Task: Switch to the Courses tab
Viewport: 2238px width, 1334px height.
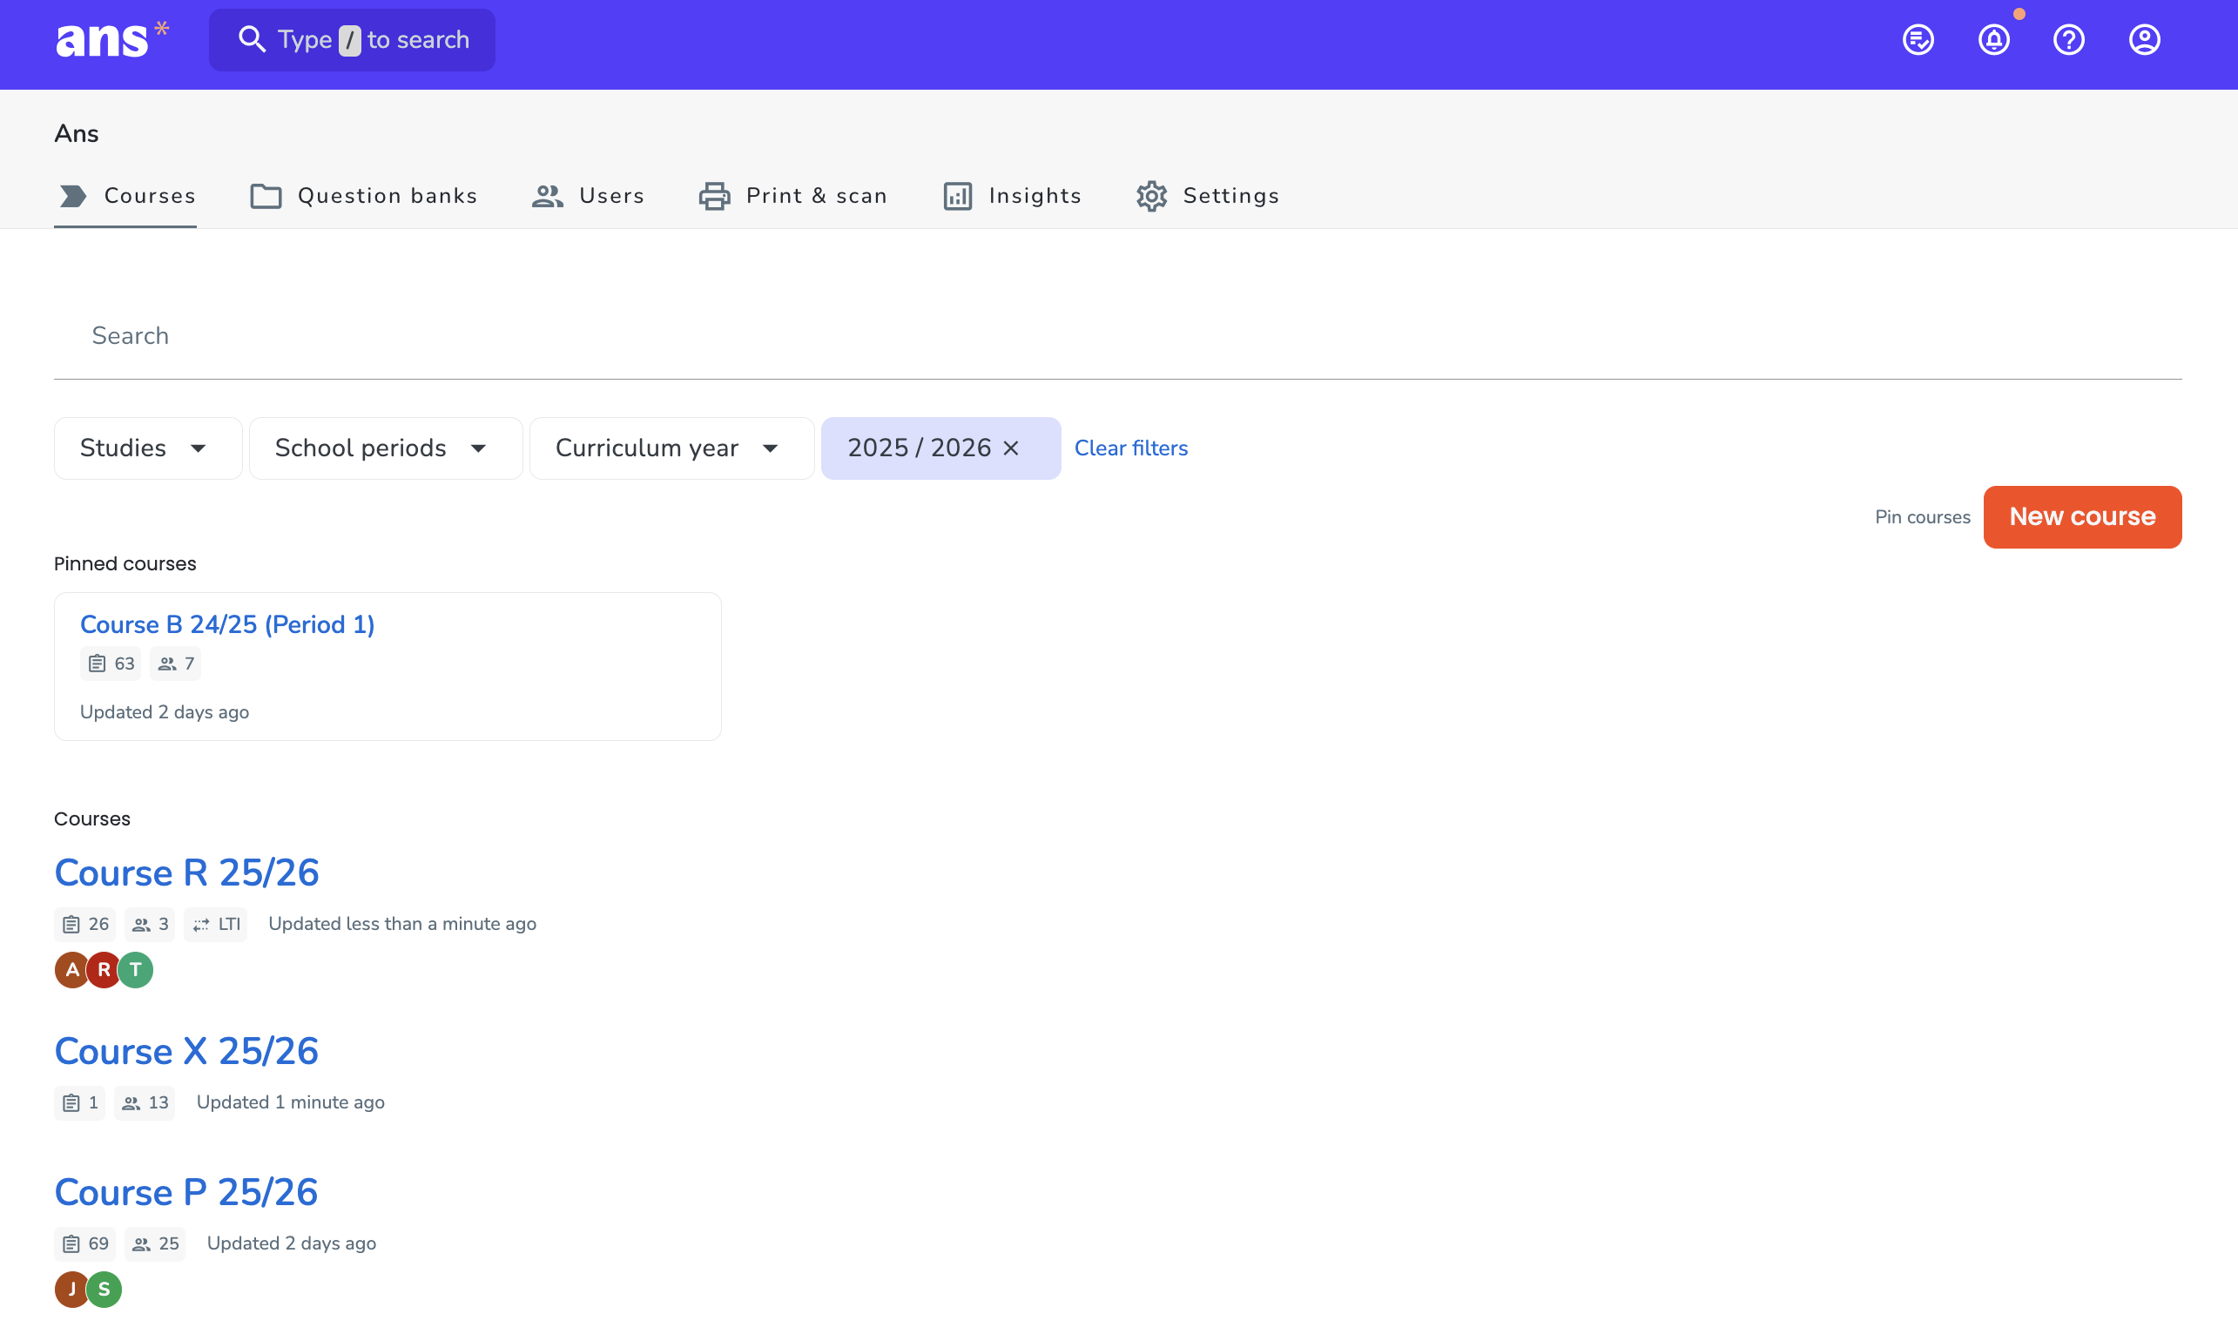Action: [125, 196]
